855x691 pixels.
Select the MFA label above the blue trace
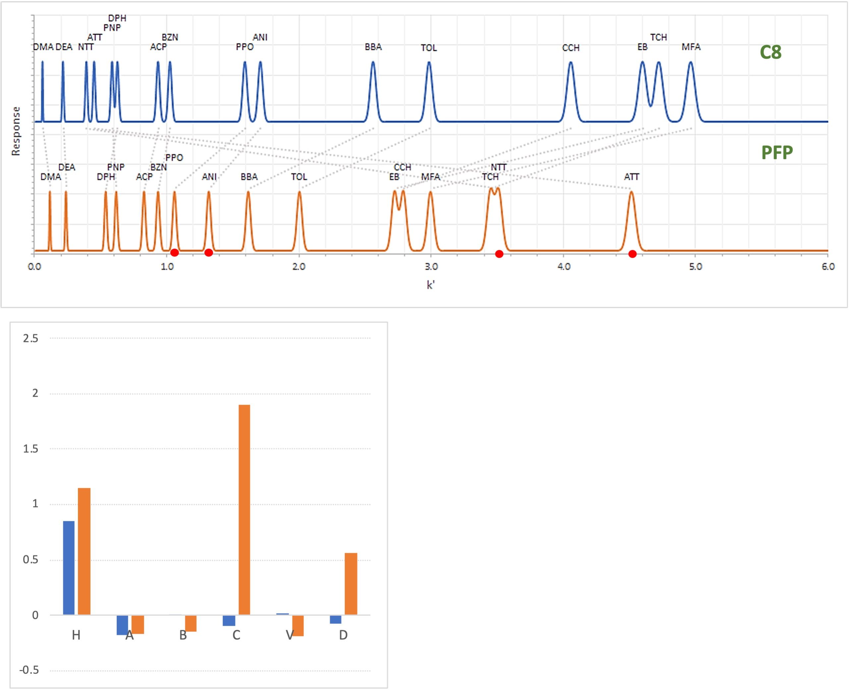point(691,47)
